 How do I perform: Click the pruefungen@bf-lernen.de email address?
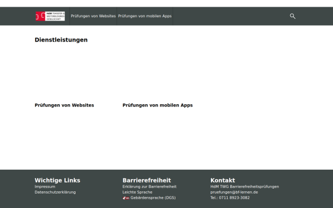[x=234, y=192]
